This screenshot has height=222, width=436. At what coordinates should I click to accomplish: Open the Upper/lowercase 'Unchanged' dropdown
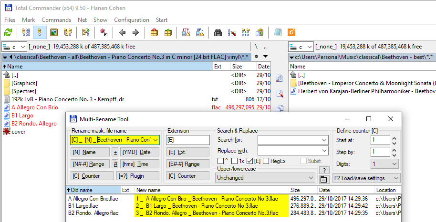[265, 178]
